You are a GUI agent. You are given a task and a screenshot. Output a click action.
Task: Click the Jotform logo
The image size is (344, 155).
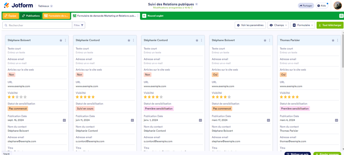click(x=18, y=6)
